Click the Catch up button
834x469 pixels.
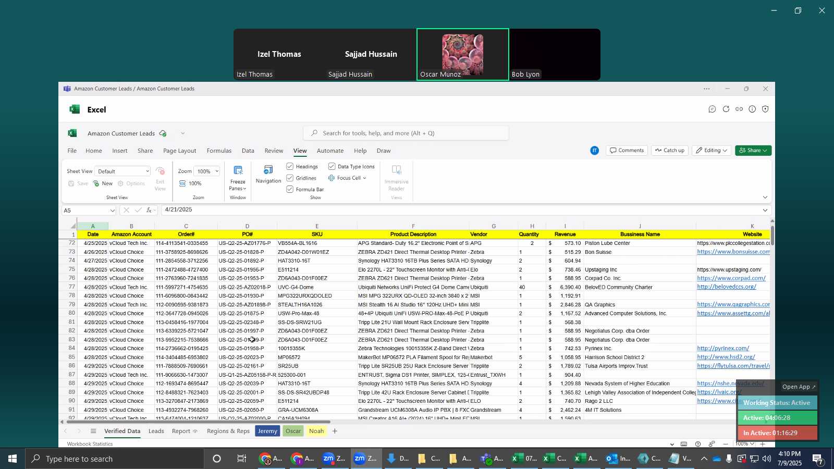(670, 151)
